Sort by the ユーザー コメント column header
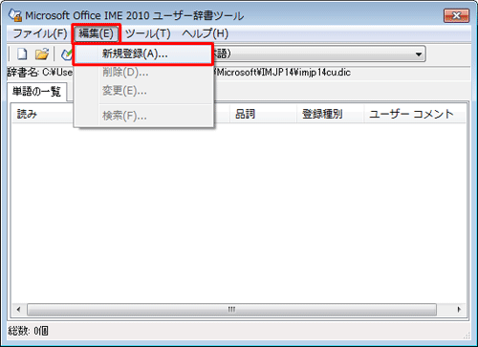The height and width of the screenshot is (347, 478). click(415, 114)
